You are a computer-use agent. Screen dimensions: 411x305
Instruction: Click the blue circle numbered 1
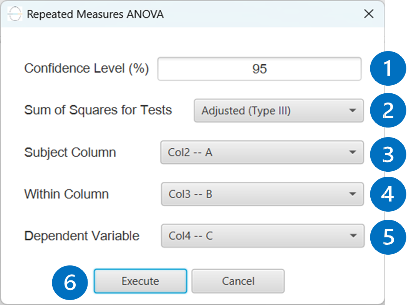click(x=388, y=68)
